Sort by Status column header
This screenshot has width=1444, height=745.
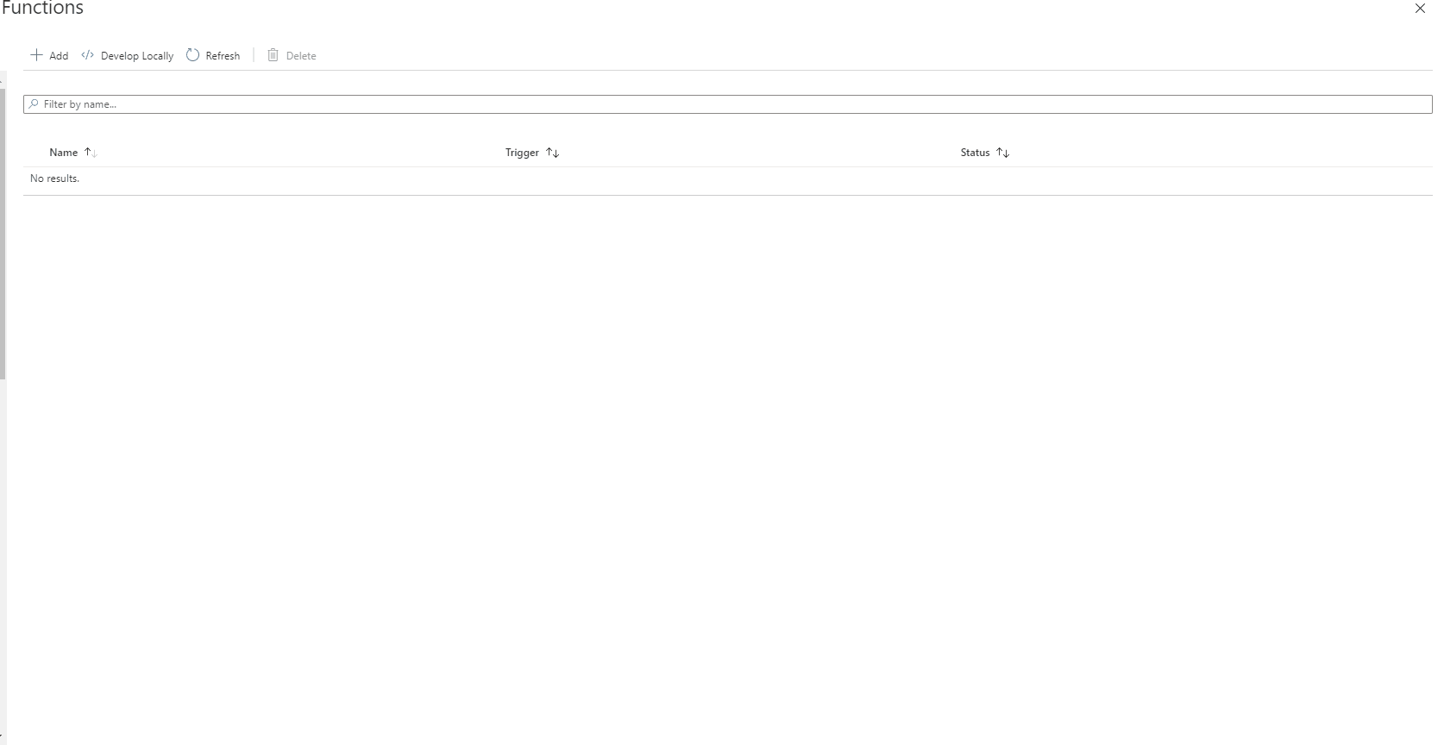coord(984,153)
